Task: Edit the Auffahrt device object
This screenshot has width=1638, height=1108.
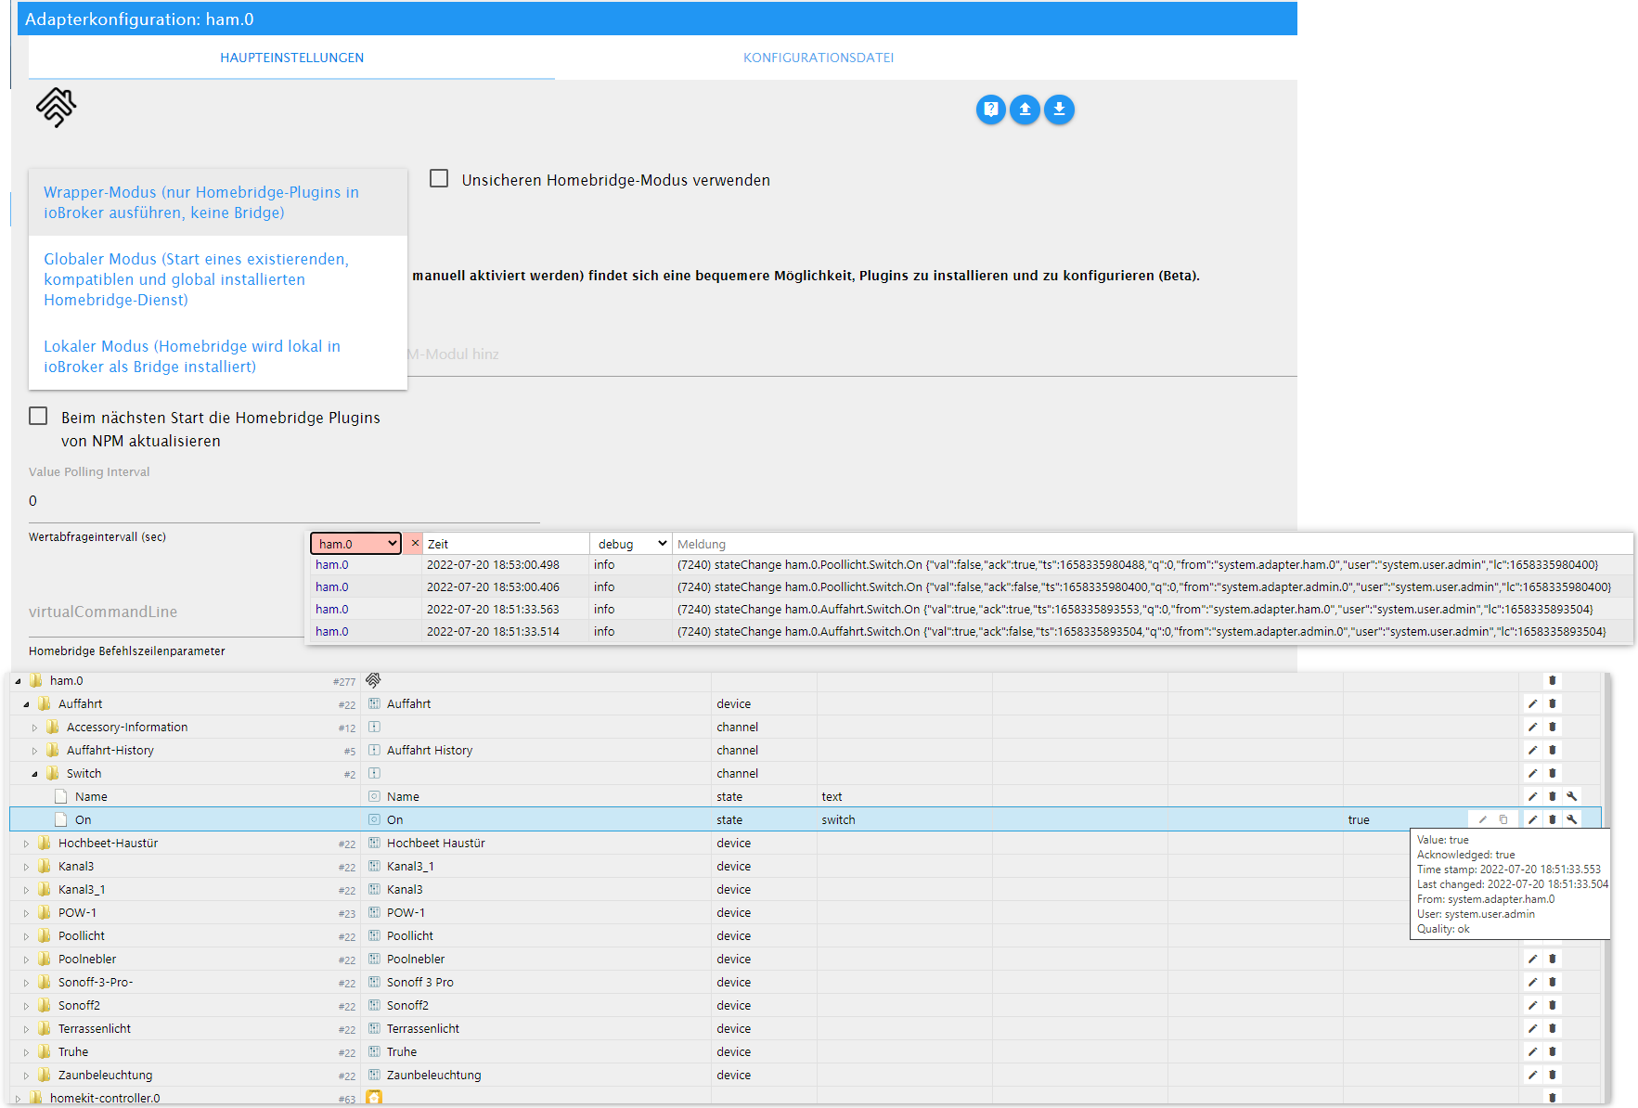Action: pyautogui.click(x=1532, y=704)
